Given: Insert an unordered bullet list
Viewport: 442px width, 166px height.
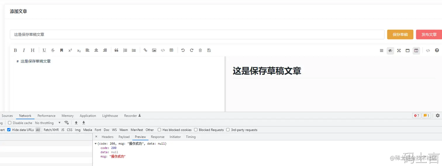Looking at the screenshot, I should (x=134, y=50).
